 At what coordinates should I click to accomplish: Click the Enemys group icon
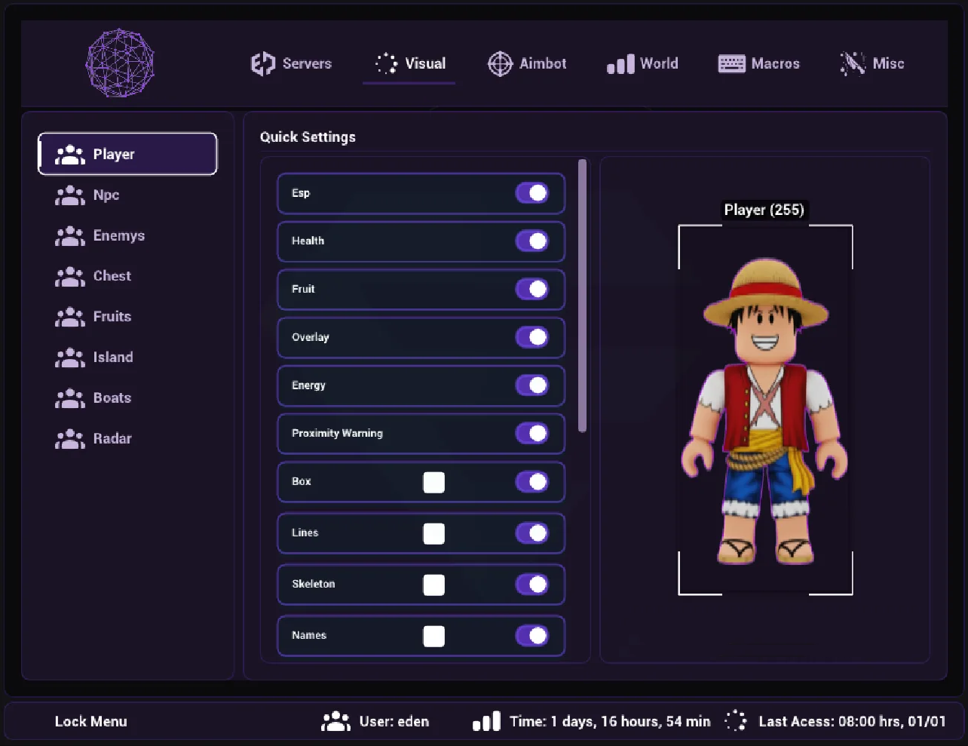(x=70, y=236)
